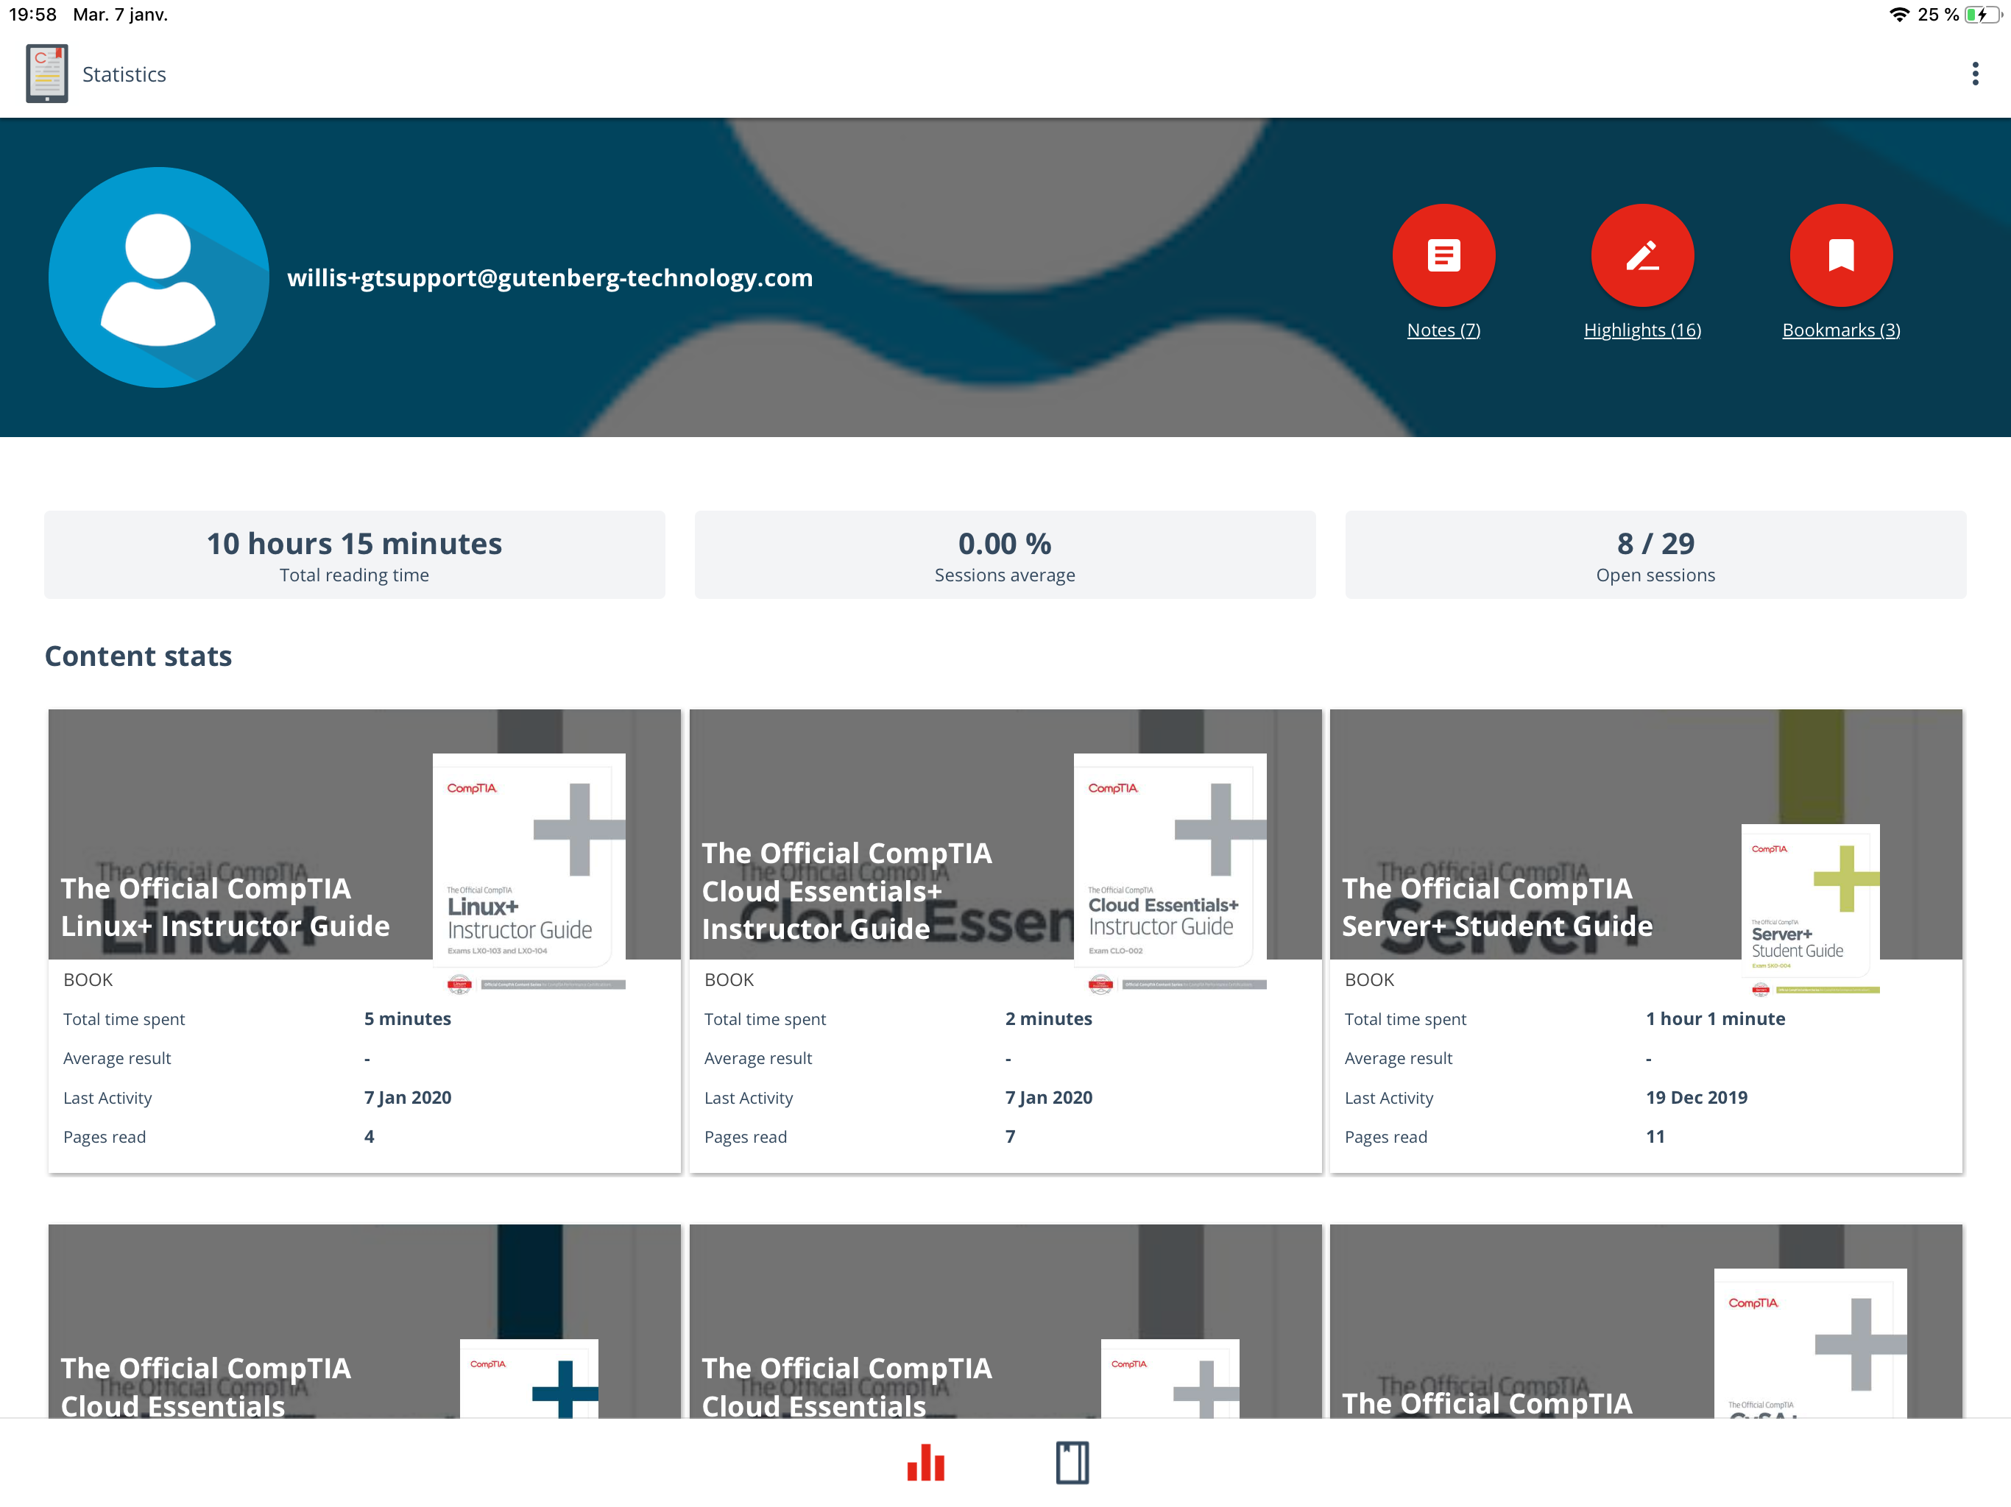Screen dimensions: 2011x1507
Task: Click the Highlights (16) link
Action: point(1642,330)
